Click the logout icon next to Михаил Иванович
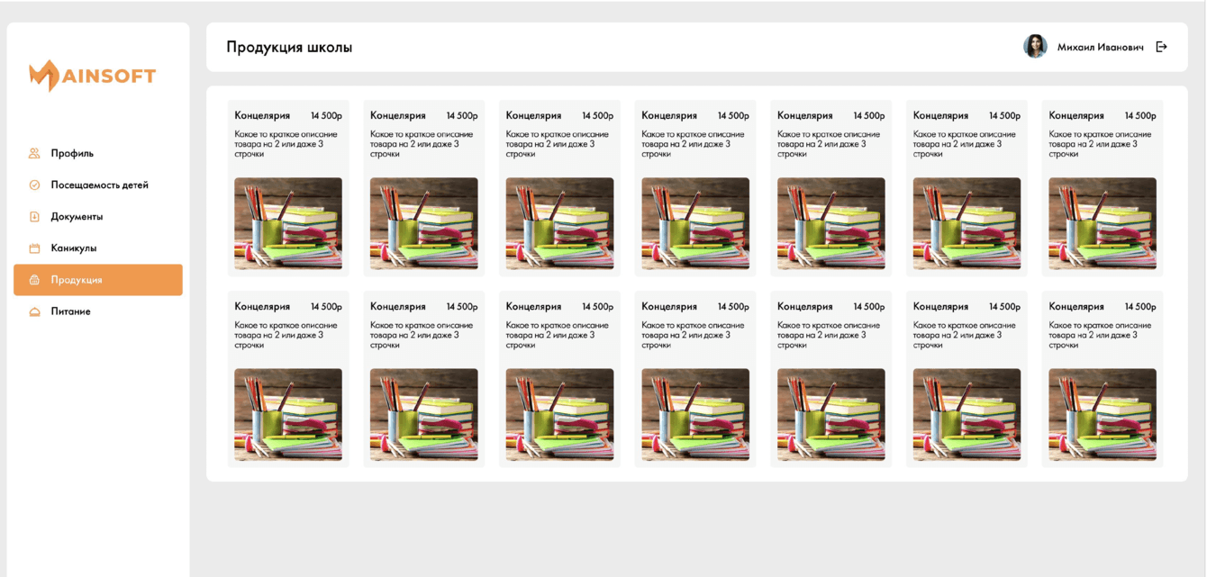The height and width of the screenshot is (577, 1207). pyautogui.click(x=1161, y=47)
